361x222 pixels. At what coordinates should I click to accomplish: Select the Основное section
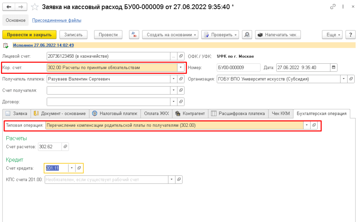[16, 20]
